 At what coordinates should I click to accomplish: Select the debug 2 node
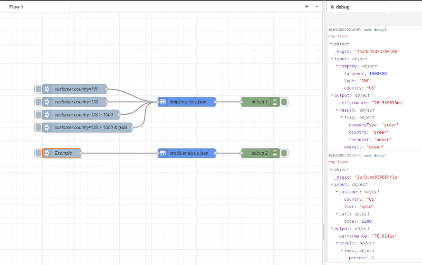pyautogui.click(x=260, y=153)
